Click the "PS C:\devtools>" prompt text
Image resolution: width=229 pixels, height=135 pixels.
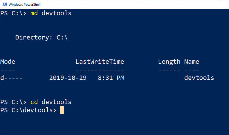28,110
